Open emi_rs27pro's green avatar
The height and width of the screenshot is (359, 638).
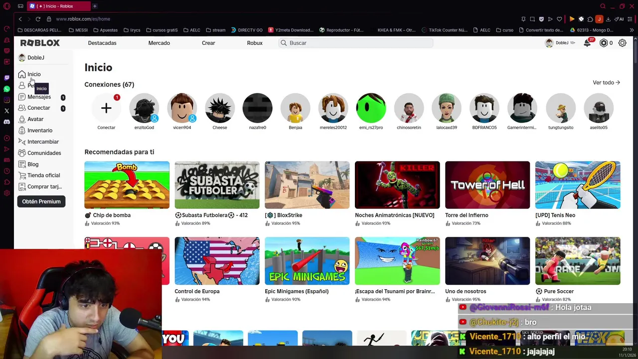click(x=371, y=108)
